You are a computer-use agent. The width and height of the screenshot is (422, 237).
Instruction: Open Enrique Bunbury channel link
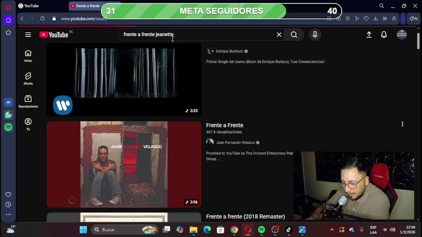tap(229, 51)
